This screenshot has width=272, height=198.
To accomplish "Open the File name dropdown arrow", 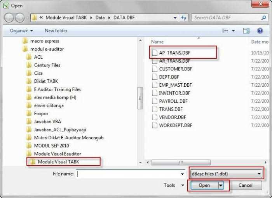I will 182,174.
